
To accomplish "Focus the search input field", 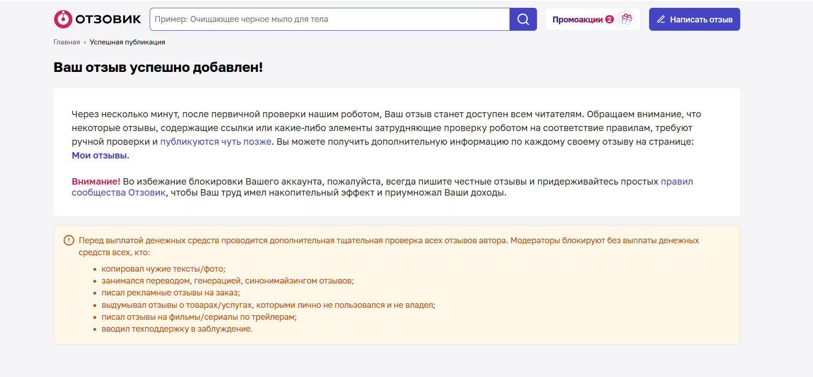I will coord(330,19).
